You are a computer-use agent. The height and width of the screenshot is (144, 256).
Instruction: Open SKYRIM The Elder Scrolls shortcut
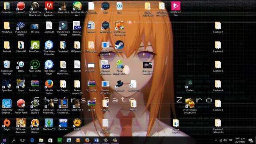[35, 6]
